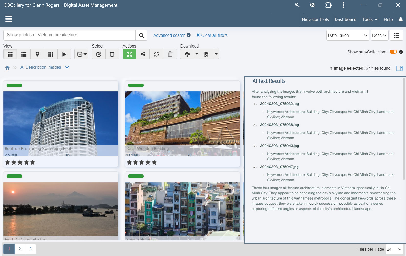Click Hide controls
The image size is (406, 256).
[315, 19]
